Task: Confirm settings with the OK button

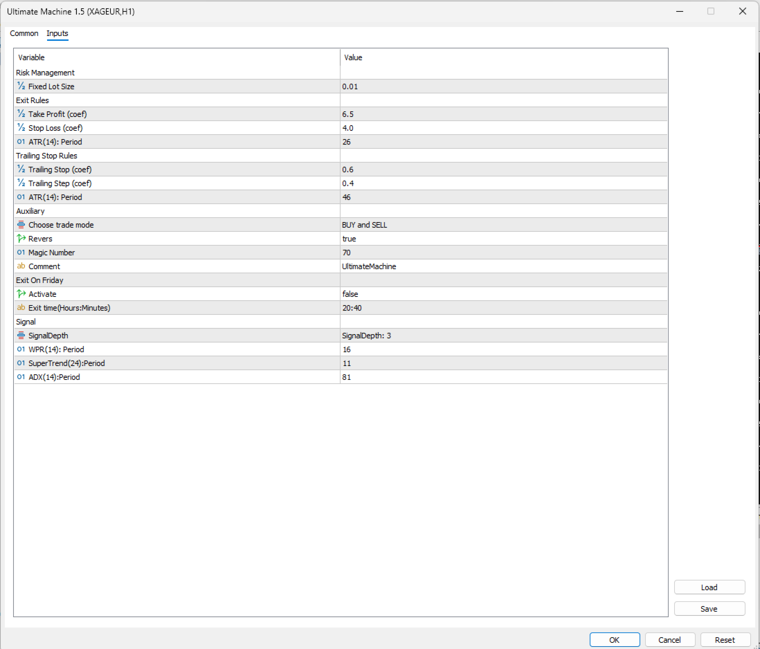Action: click(614, 640)
